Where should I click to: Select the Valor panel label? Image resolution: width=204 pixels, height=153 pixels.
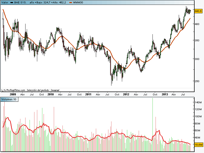[5, 2]
